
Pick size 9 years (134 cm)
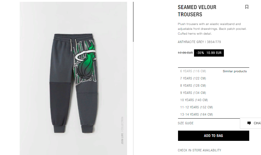(193, 93)
